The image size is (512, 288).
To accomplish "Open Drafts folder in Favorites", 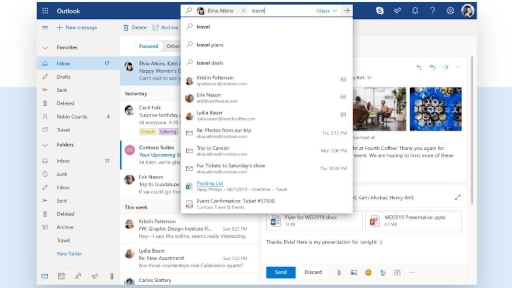I will 78,77.
